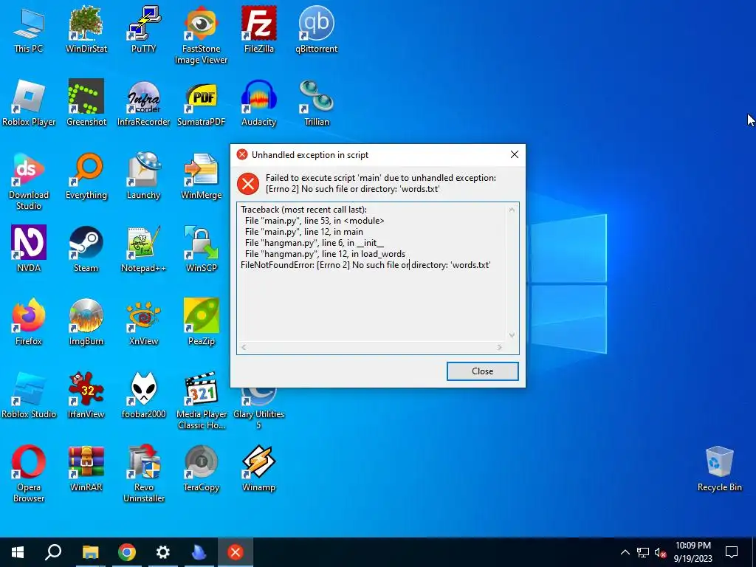Click muted volume tray icon

click(660, 552)
